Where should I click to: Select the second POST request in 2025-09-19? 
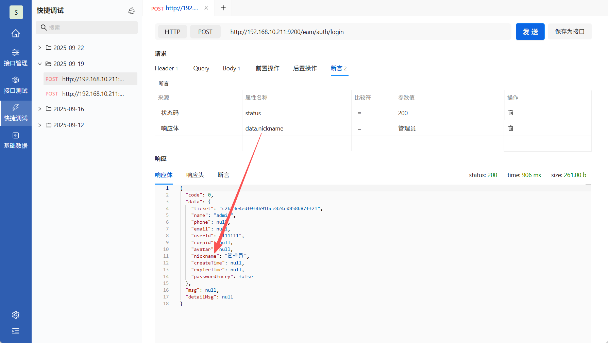(x=90, y=93)
